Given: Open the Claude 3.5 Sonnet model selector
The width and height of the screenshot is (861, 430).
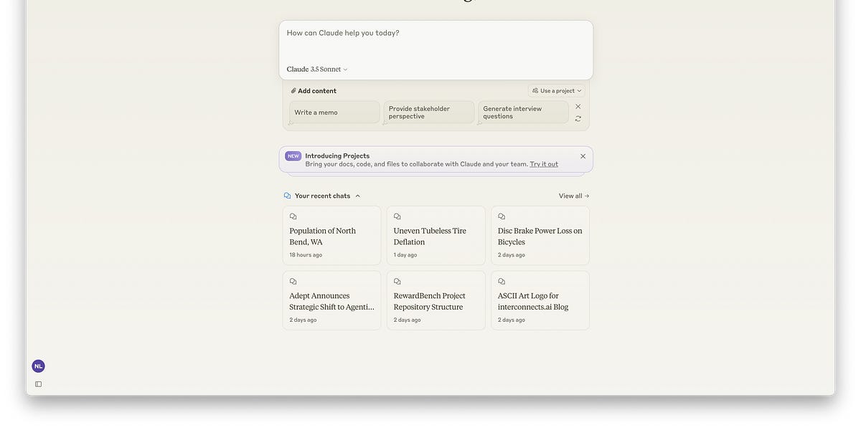Looking at the screenshot, I should pyautogui.click(x=317, y=70).
